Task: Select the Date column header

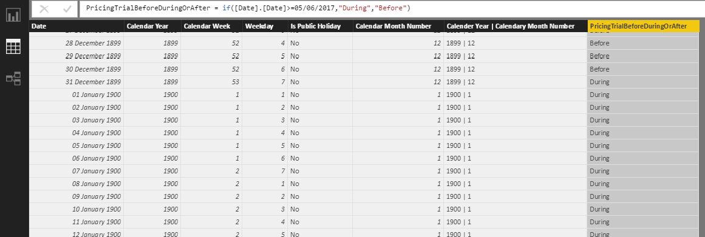Action: [x=77, y=26]
